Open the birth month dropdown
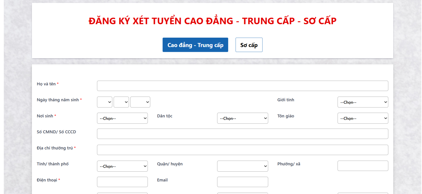 (121, 102)
